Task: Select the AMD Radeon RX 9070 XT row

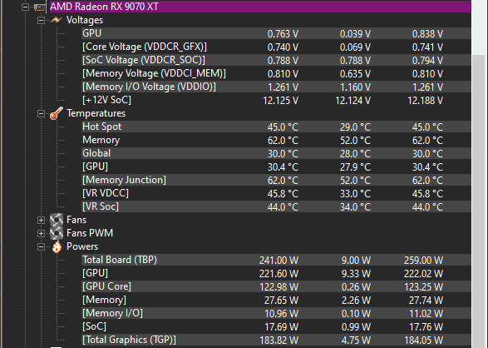Action: tap(260, 7)
